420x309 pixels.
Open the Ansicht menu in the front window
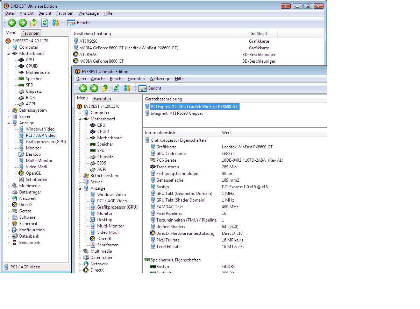[x=98, y=79]
